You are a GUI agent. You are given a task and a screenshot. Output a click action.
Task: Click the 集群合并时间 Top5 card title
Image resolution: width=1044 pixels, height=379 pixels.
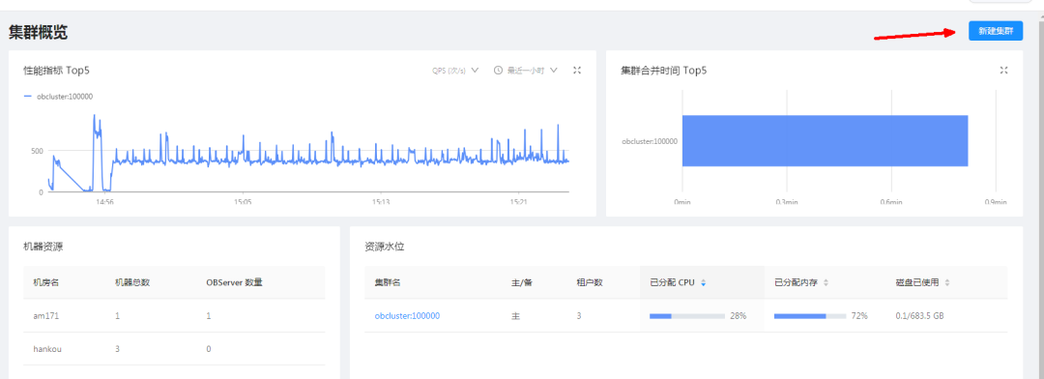[664, 70]
